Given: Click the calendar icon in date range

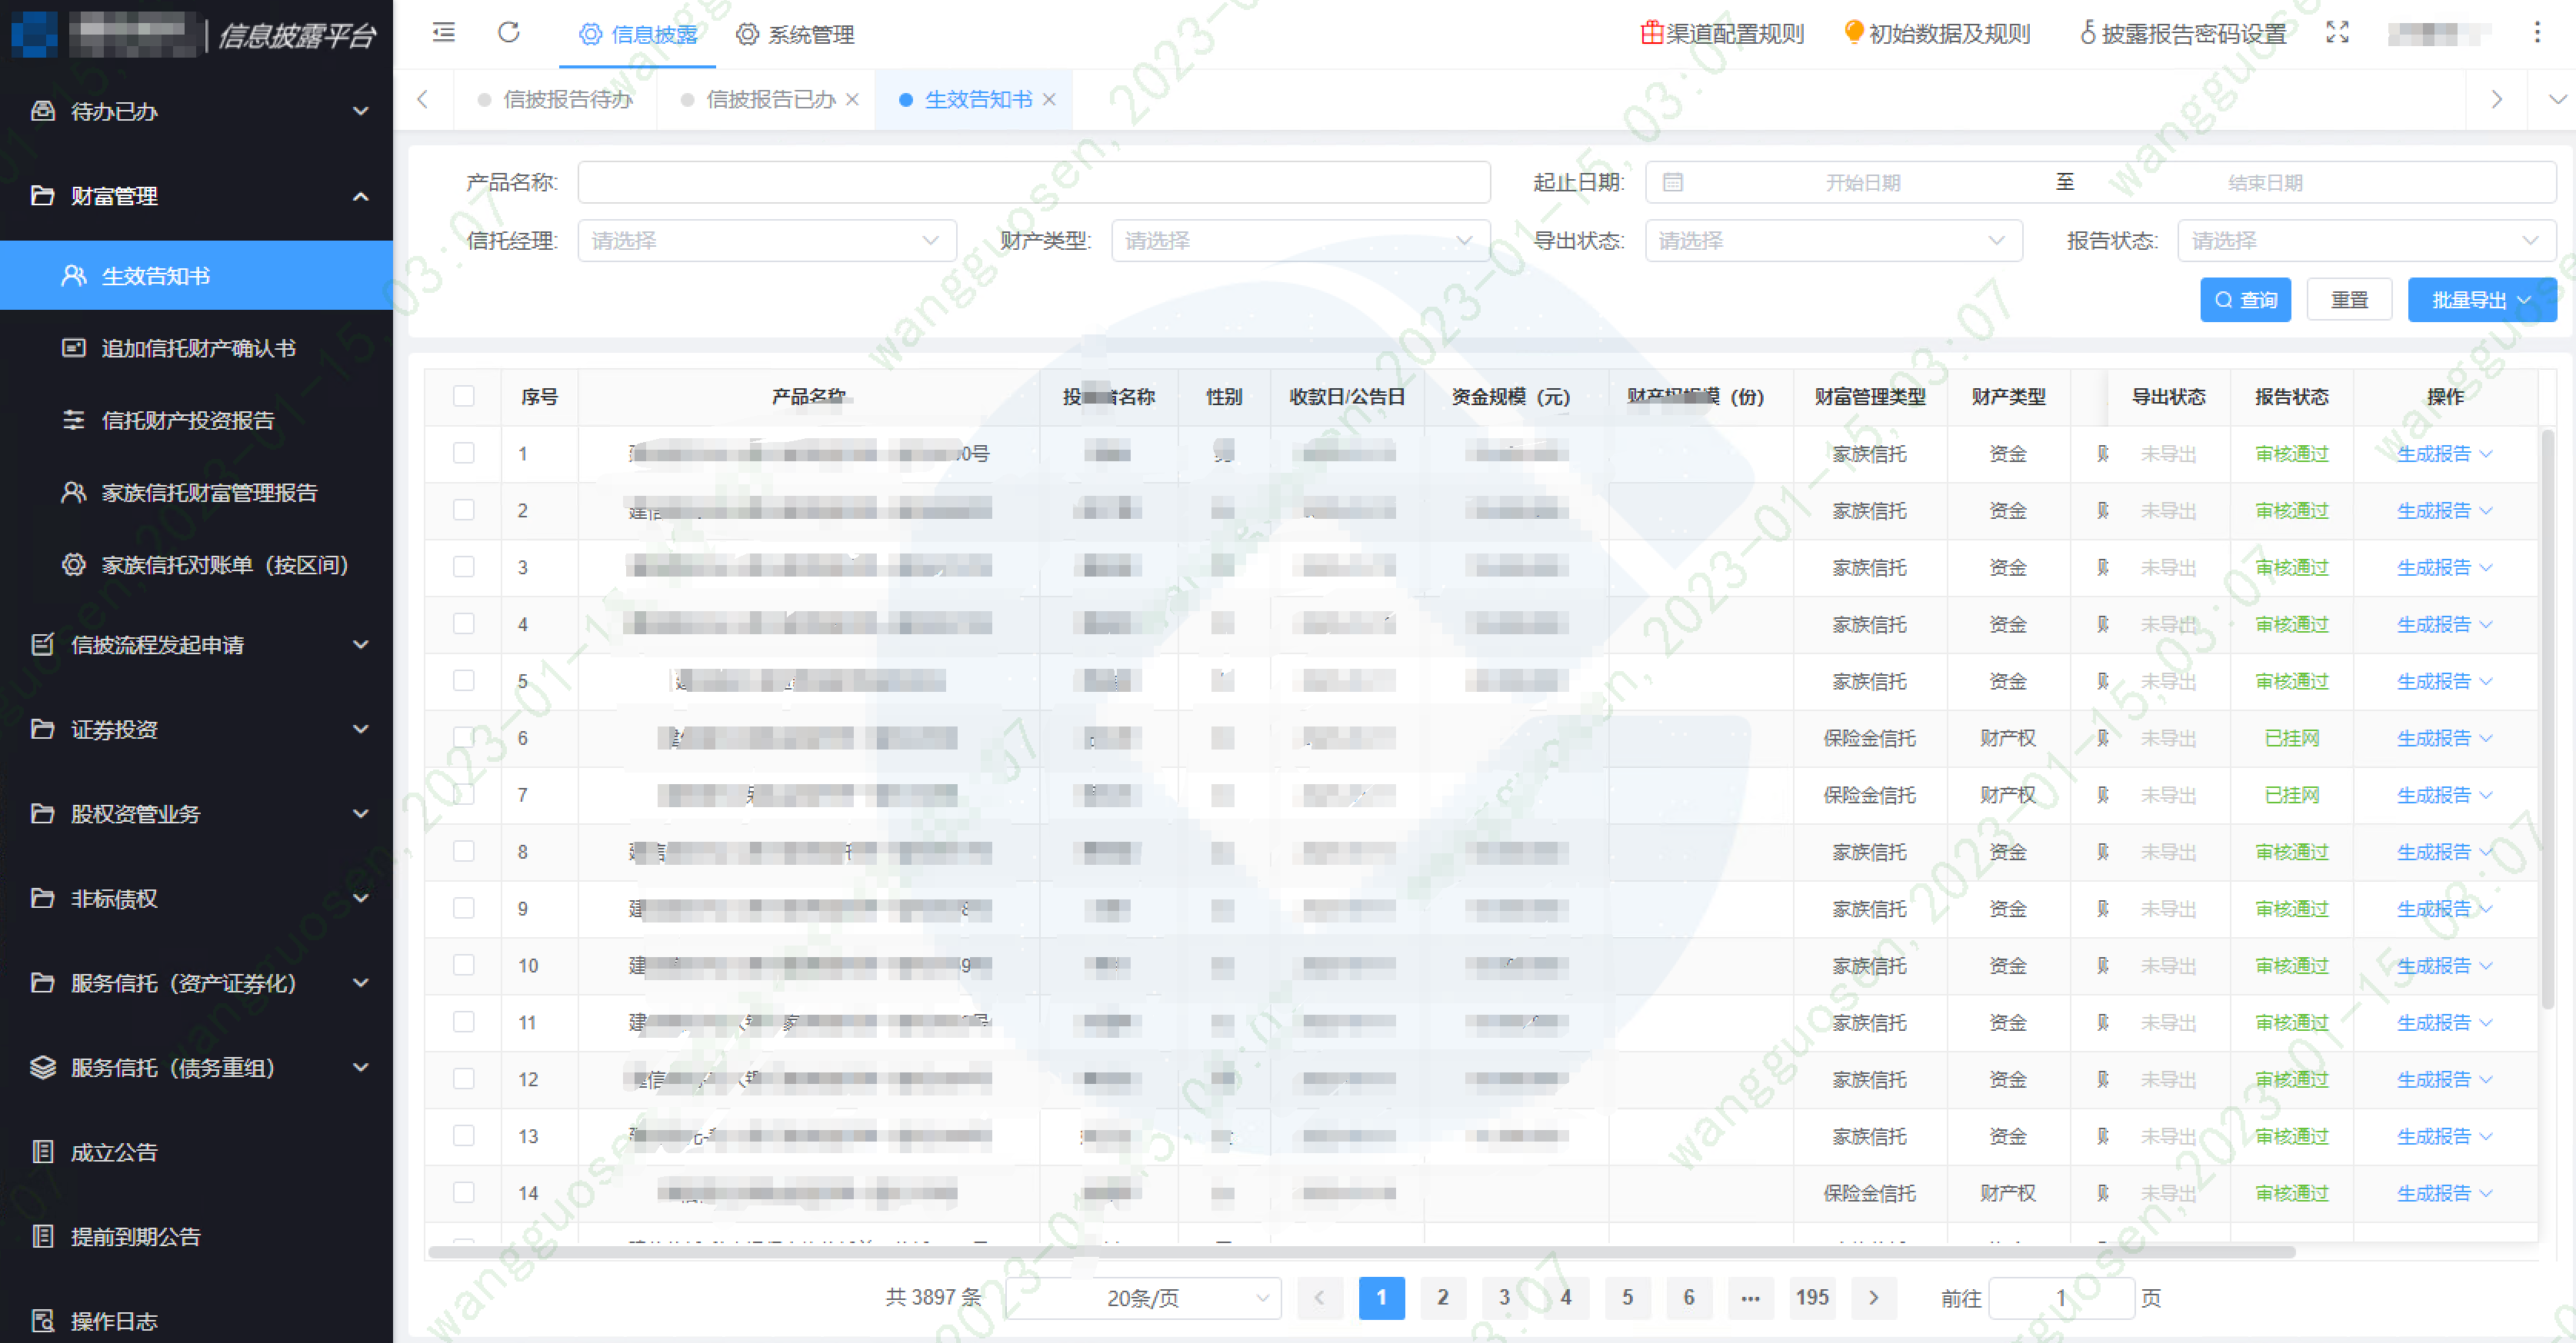Looking at the screenshot, I should 1673,183.
